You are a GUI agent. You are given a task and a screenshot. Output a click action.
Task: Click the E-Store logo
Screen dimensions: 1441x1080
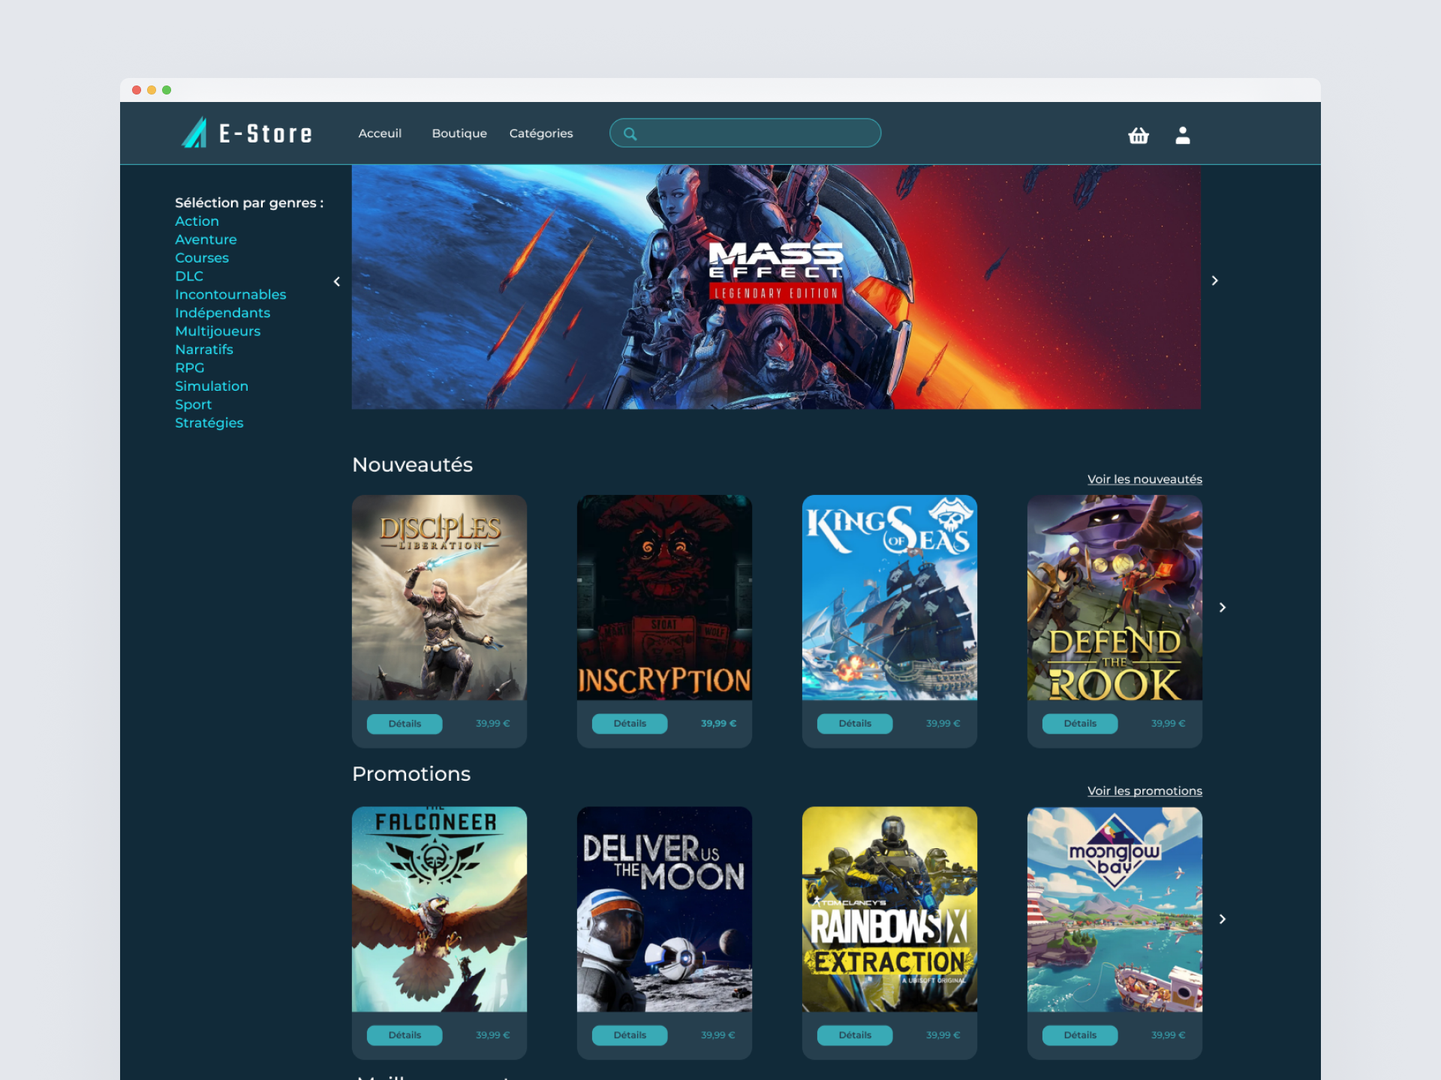pyautogui.click(x=247, y=133)
